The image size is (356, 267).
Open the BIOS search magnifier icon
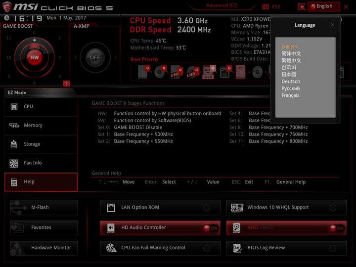(x=302, y=7)
